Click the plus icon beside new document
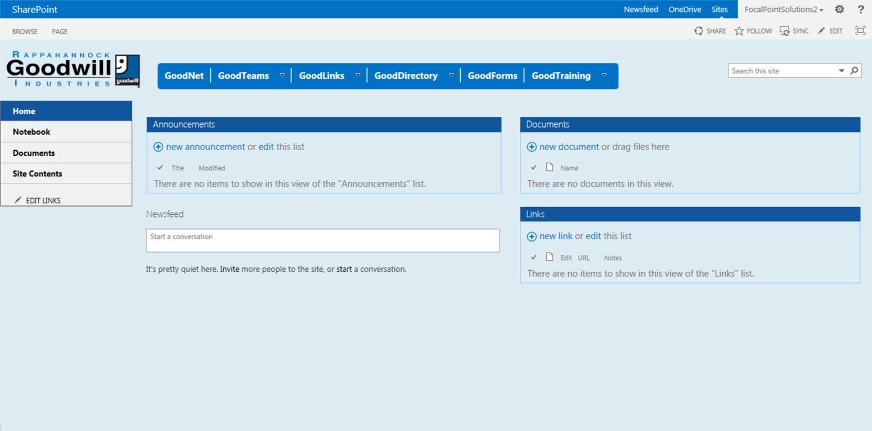This screenshot has height=431, width=872. [532, 147]
